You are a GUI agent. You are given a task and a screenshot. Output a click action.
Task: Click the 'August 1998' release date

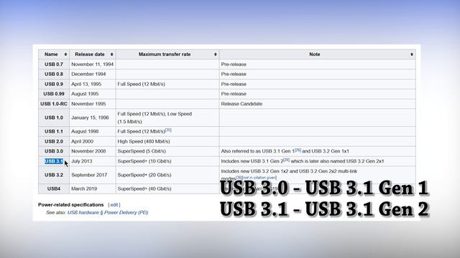(85, 131)
